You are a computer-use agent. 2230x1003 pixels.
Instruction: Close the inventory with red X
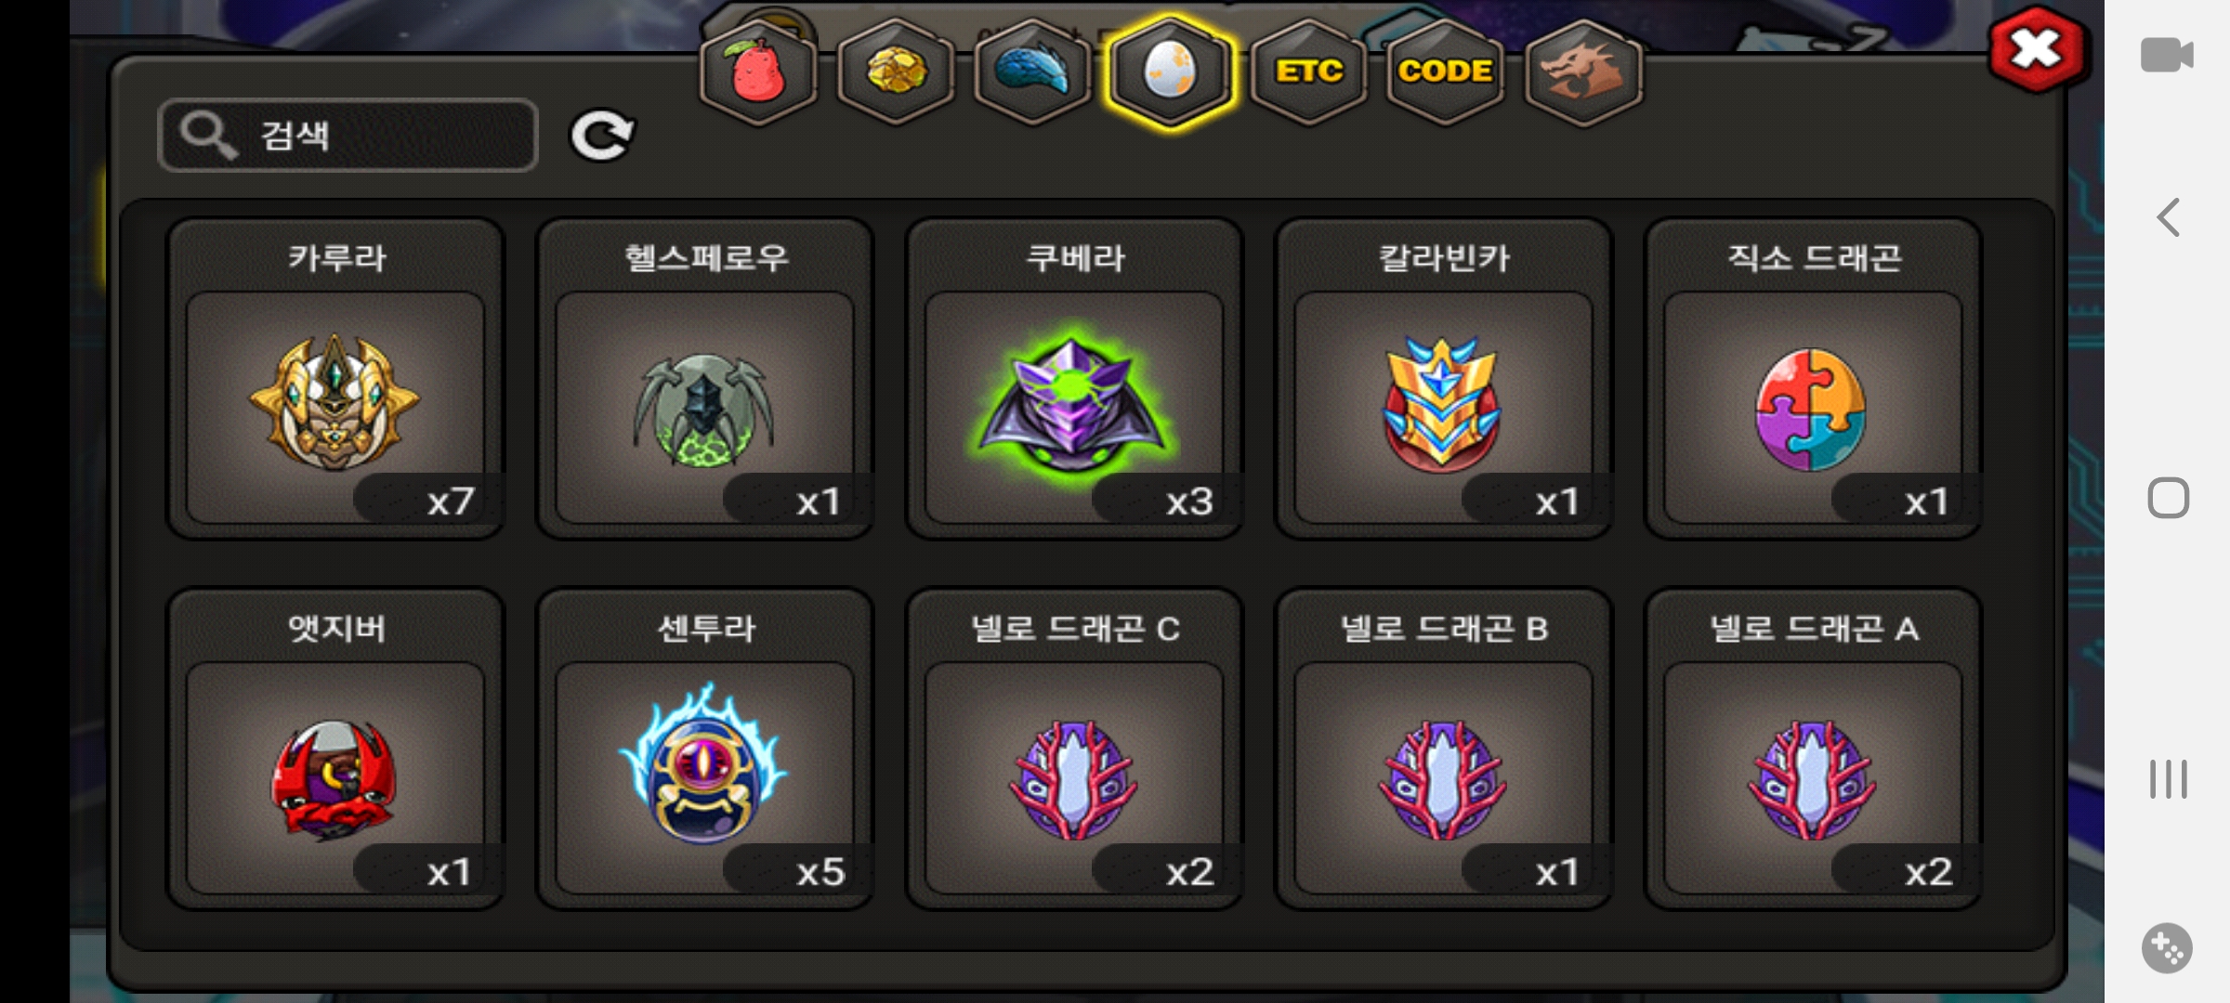2036,49
